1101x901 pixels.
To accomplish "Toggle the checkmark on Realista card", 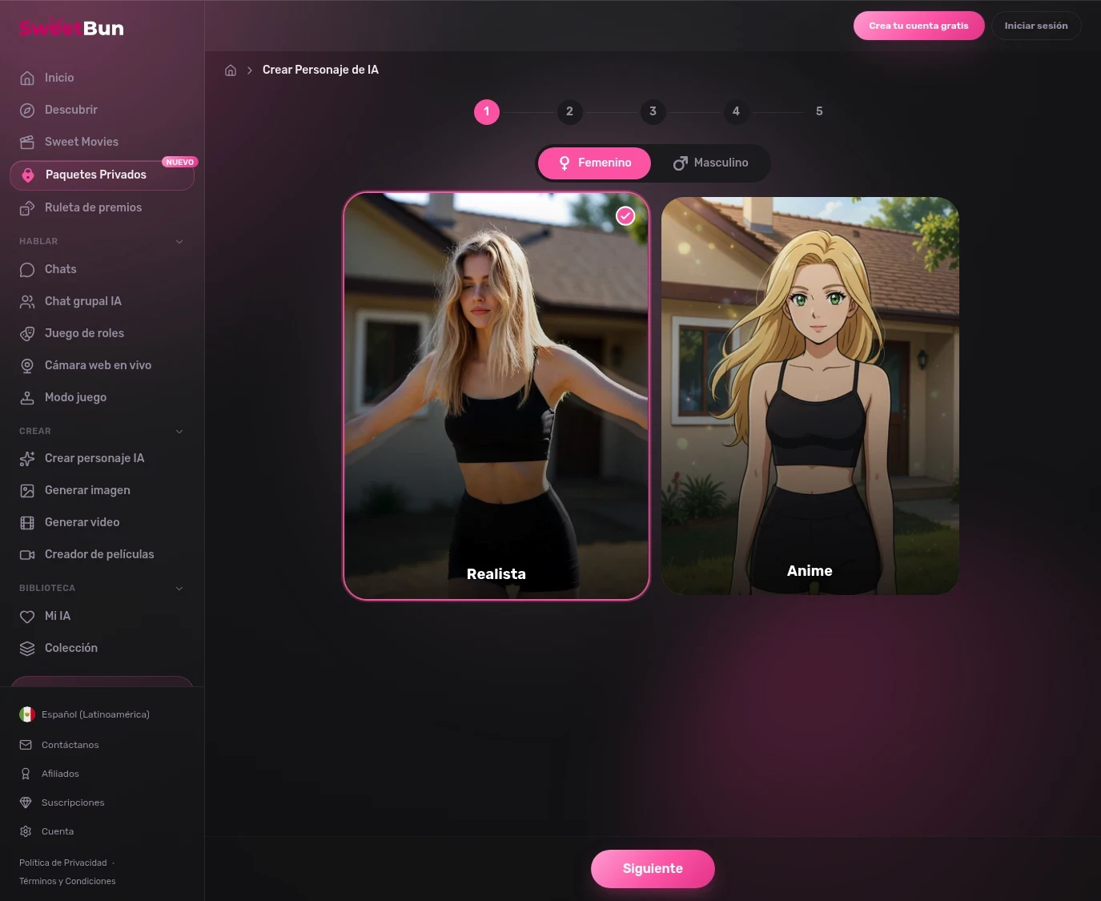I will 625,215.
